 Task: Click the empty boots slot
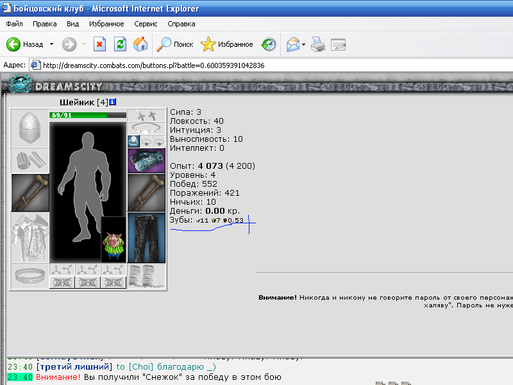pyautogui.click(x=146, y=277)
